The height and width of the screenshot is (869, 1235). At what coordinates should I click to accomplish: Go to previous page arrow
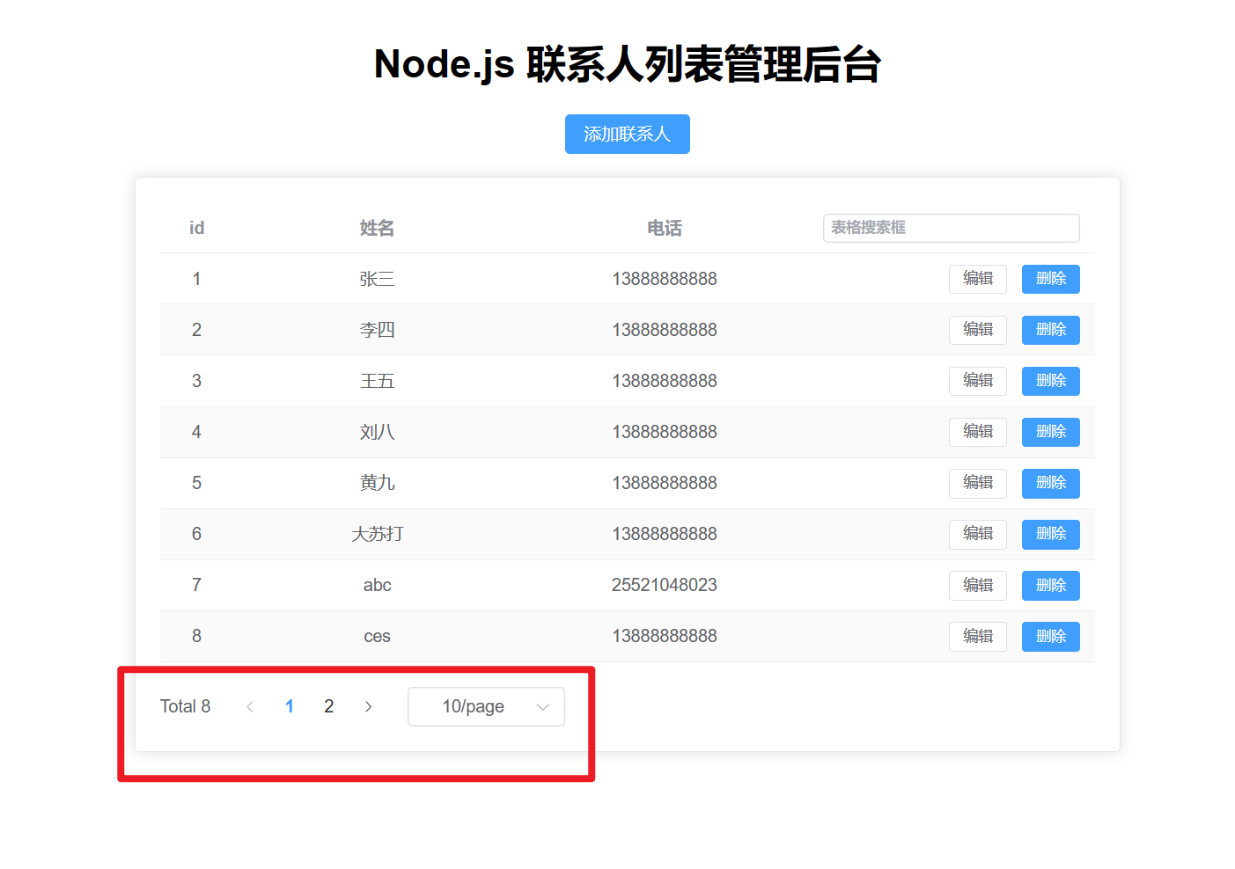click(250, 706)
